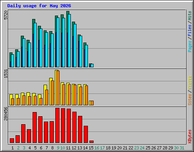Viewport: 194px width, 152px height.
Task: Click day 26 on the date axis
Action: pyautogui.click(x=153, y=148)
